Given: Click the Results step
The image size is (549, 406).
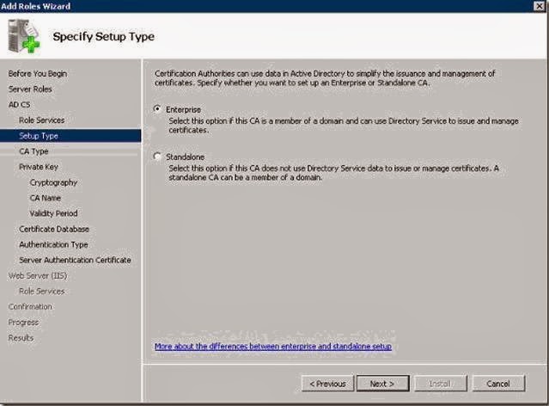Looking at the screenshot, I should click(21, 338).
